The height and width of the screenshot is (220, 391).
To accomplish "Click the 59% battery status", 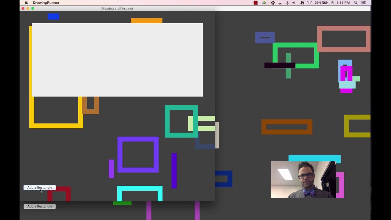I will point(321,3).
